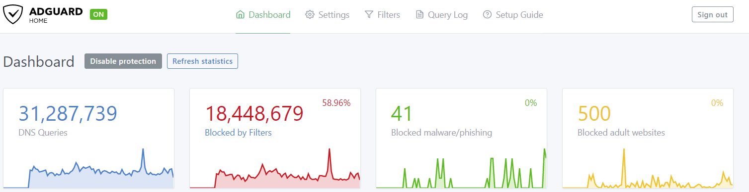
Task: Click the Dashboard page heading
Action: [x=39, y=61]
